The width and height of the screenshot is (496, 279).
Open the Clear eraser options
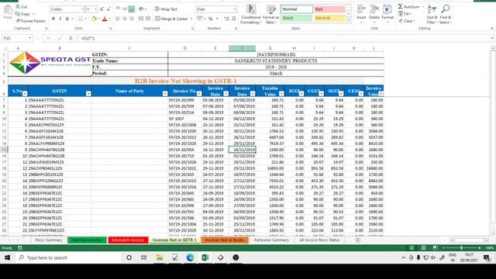tap(407, 21)
